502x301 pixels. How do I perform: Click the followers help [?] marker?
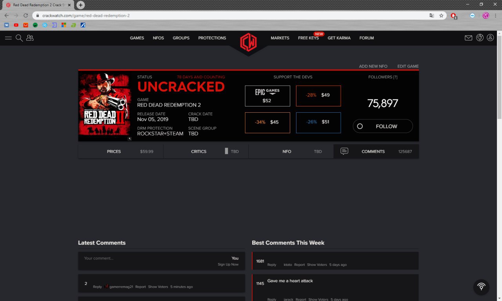[395, 77]
